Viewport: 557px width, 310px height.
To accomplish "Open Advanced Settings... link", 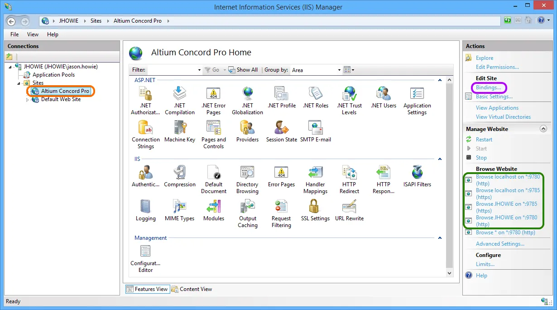I will click(500, 244).
